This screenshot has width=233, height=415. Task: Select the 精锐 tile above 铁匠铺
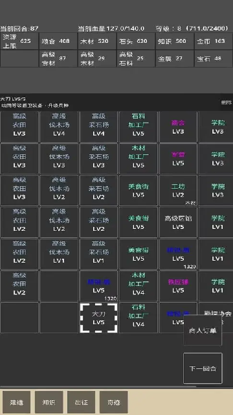click(178, 254)
